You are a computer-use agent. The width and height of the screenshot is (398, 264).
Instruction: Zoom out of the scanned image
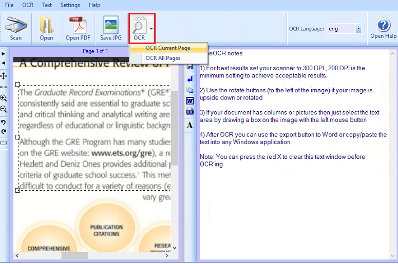pos(4,109)
